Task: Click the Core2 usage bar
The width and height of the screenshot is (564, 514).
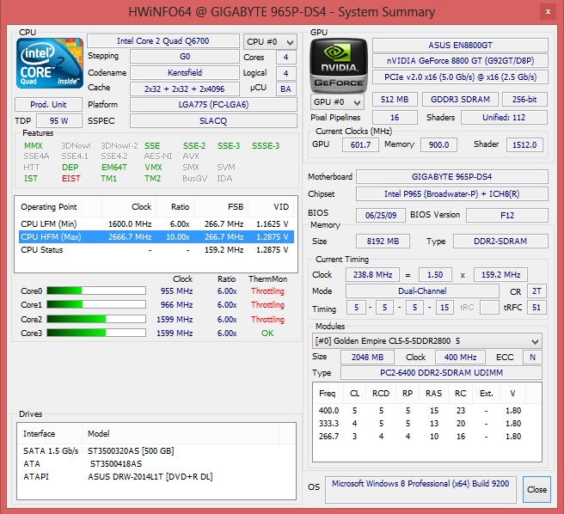Action: point(96,319)
